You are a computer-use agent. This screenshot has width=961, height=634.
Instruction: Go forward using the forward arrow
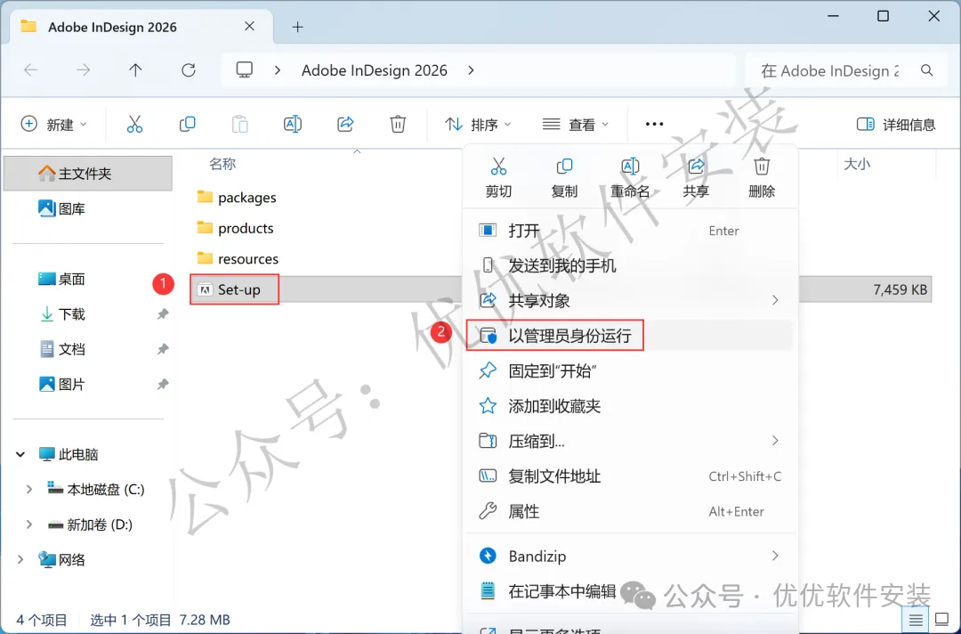point(83,70)
